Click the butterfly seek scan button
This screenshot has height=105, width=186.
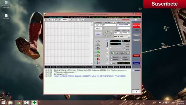pos(128,53)
